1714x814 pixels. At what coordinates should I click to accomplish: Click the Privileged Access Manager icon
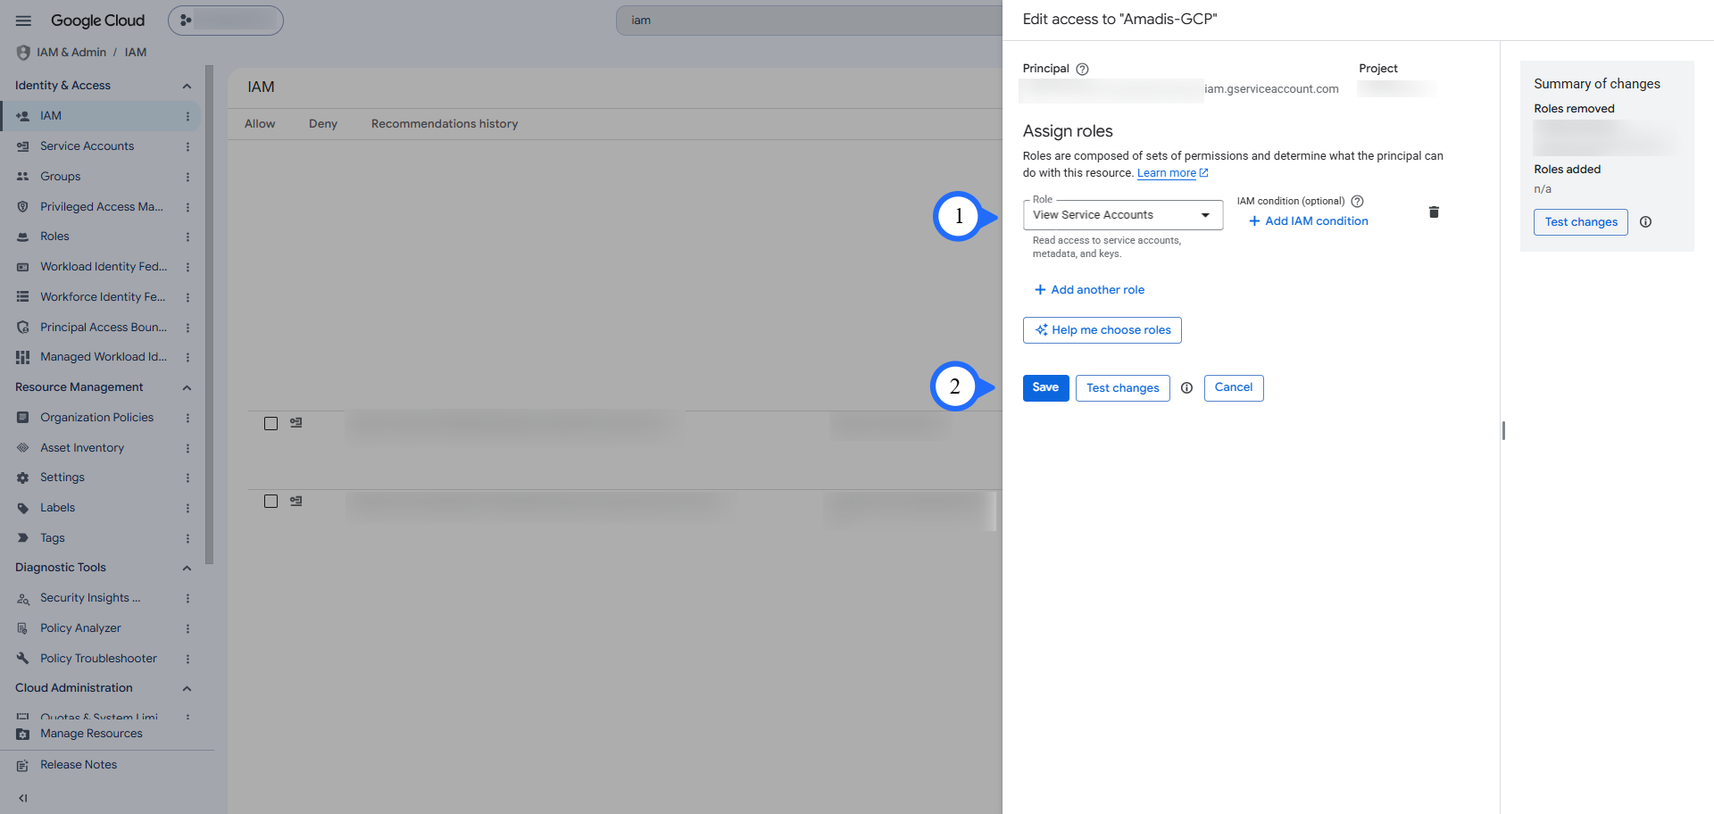(x=23, y=207)
